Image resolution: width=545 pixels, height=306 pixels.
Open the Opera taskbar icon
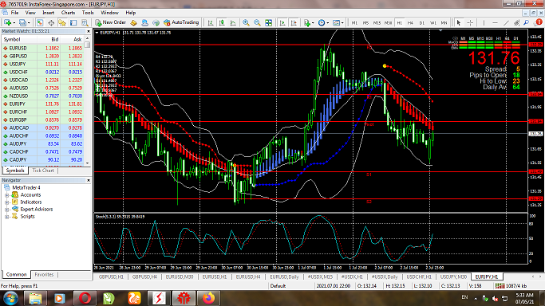tap(85, 298)
